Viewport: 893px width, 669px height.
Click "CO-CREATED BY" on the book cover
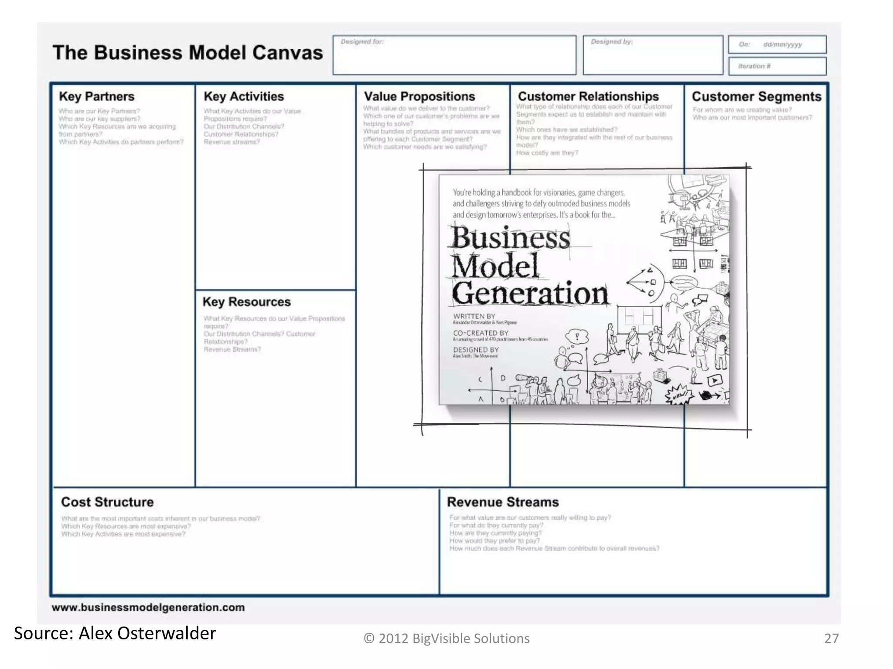[481, 333]
